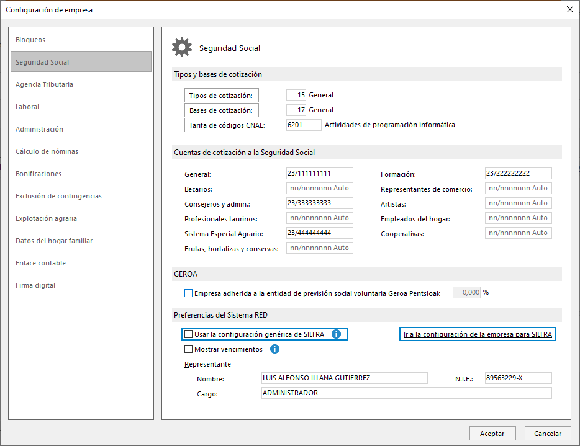Viewport: 580px width, 446px height.
Task: Click the Seguridad Social gear icon
Action: [x=182, y=48]
